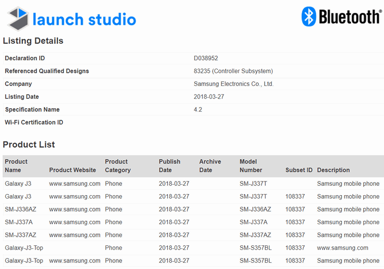The width and height of the screenshot is (384, 269).
Task: Click the Specification Name label
Action: [x=32, y=110]
